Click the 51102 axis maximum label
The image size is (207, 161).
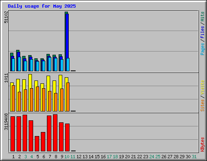coord(6,17)
